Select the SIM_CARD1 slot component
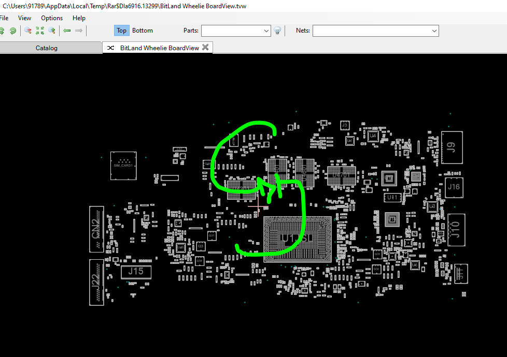 (x=123, y=166)
